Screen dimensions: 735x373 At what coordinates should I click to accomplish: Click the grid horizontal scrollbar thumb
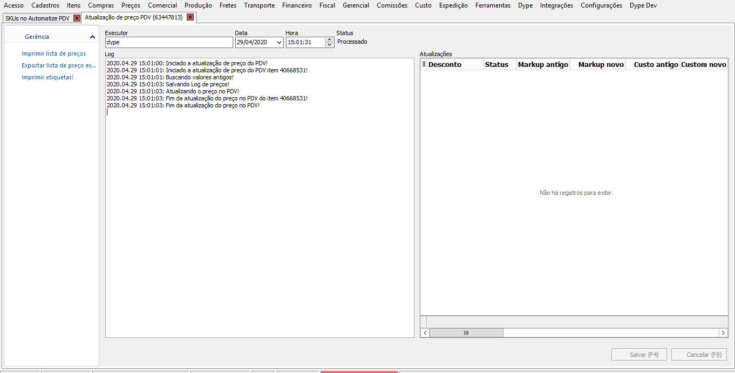point(466,333)
